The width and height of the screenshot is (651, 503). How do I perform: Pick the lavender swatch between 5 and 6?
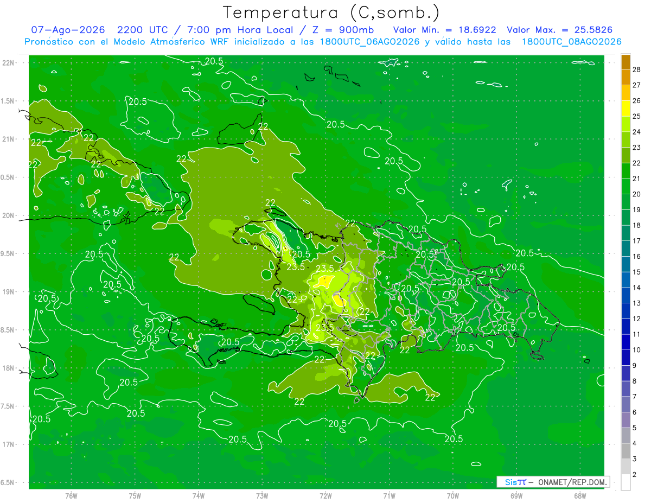[626, 420]
